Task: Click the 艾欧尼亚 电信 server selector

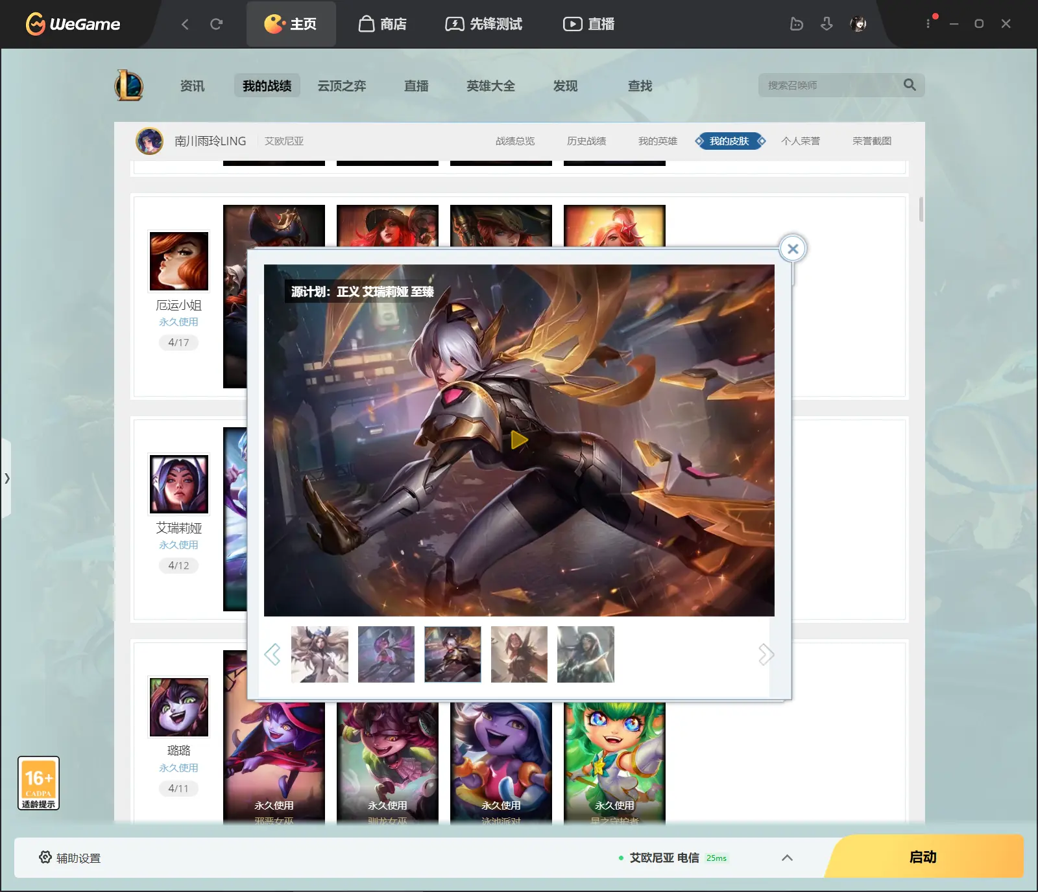Action: click(673, 858)
